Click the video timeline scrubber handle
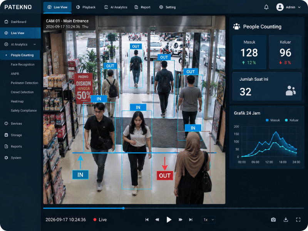The image size is (308, 231). tap(123, 208)
